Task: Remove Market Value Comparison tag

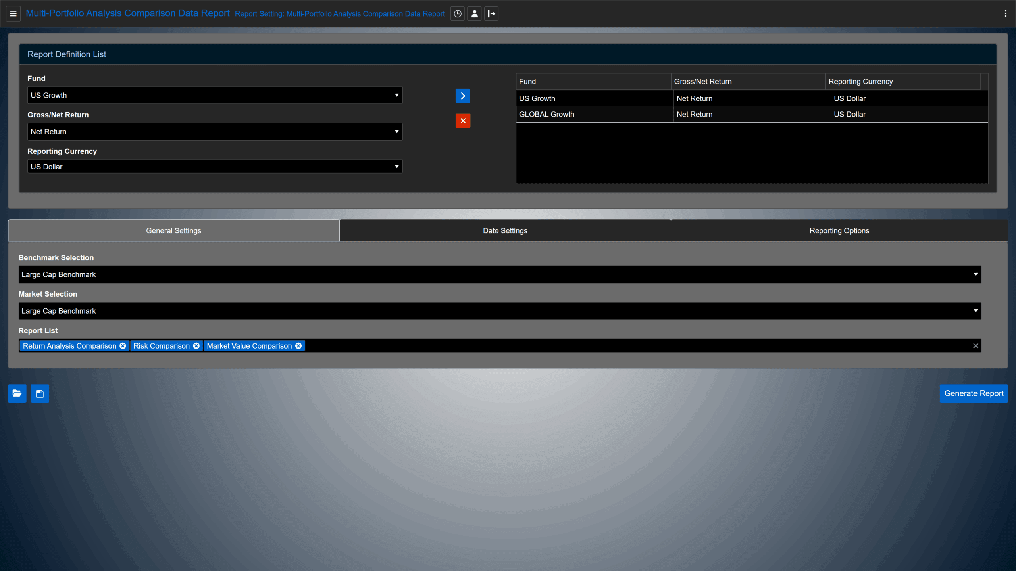Action: [x=298, y=346]
